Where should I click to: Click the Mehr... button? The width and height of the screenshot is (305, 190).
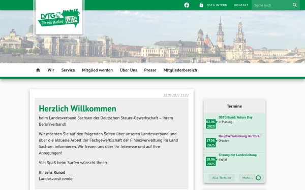coord(251,178)
